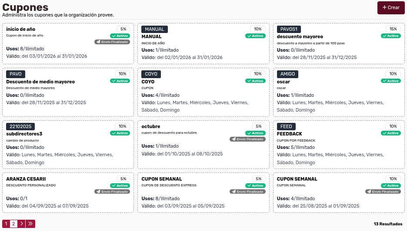Click Envío Finalizado badge on octubre coupon
The width and height of the screenshot is (407, 231).
[x=247, y=139]
